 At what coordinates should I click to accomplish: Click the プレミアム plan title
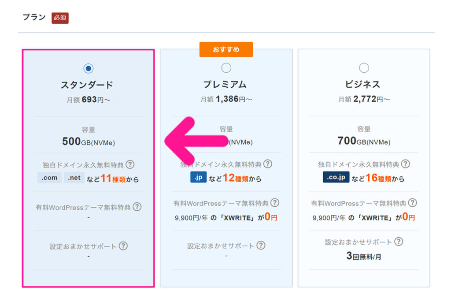pos(226,85)
